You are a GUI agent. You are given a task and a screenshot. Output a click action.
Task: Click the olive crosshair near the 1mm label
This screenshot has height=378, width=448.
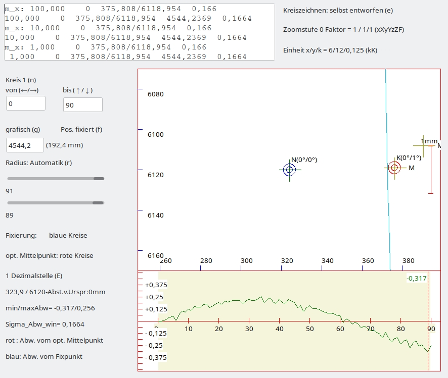click(422, 146)
